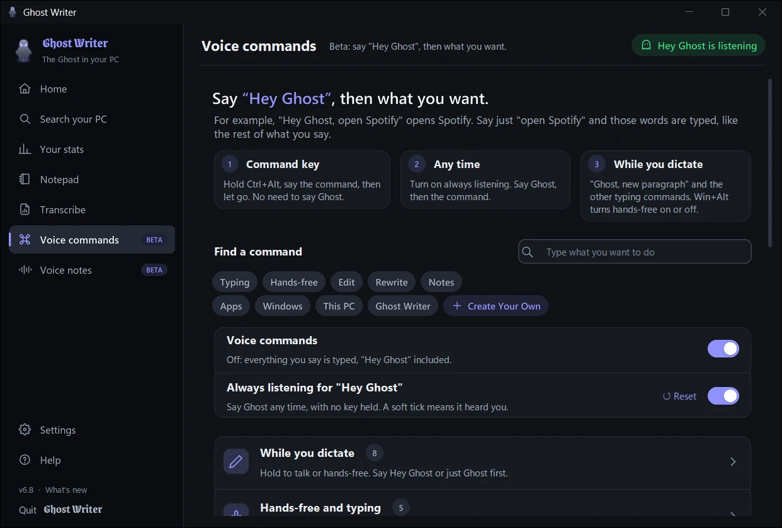Viewport: 782px width, 528px height.
Task: Select the Ghost Writer filter chip
Action: pyautogui.click(x=403, y=306)
